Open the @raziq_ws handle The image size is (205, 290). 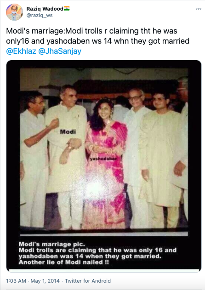click(x=40, y=15)
